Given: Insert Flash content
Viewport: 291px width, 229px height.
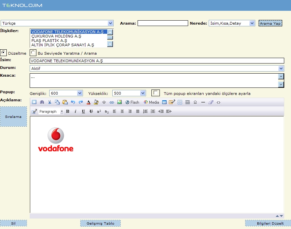Looking at the screenshot, I should [132, 102].
